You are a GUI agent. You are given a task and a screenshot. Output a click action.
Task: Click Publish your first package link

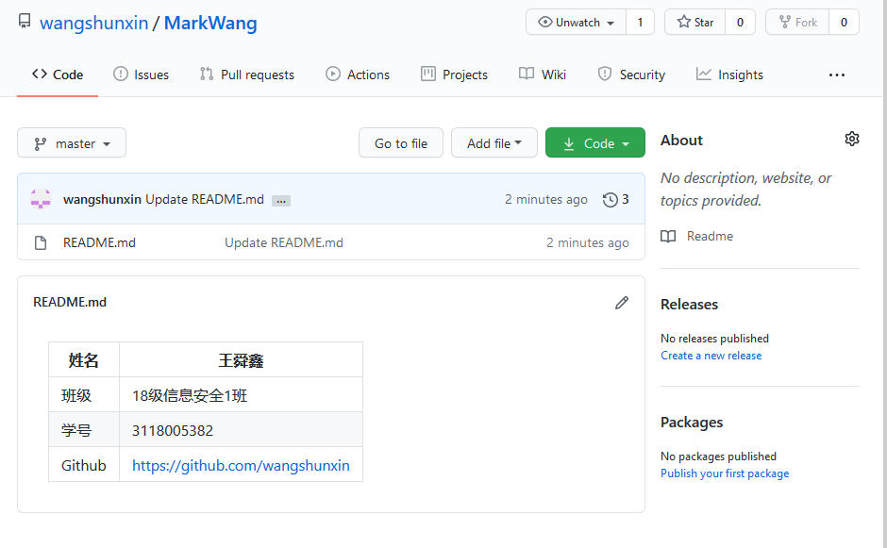pyautogui.click(x=725, y=473)
